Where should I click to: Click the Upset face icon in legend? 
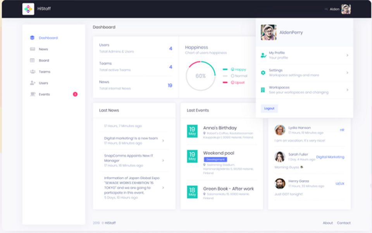pos(232,82)
